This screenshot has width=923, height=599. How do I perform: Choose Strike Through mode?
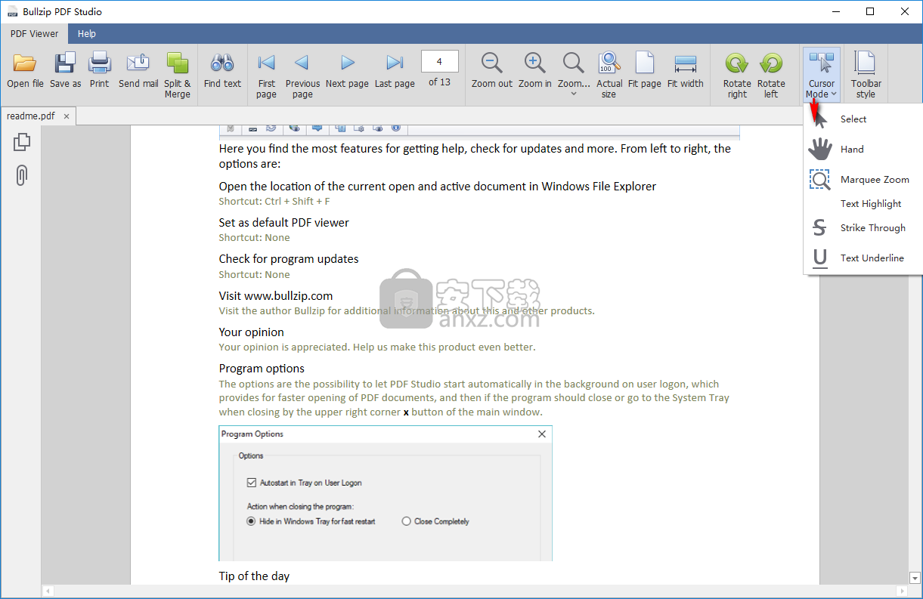click(x=863, y=227)
